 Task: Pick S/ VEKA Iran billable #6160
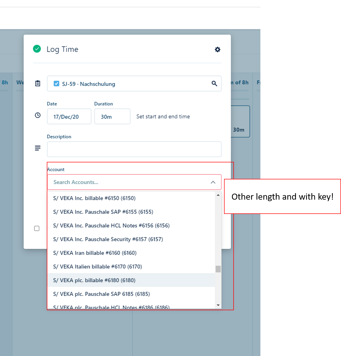(x=95, y=253)
